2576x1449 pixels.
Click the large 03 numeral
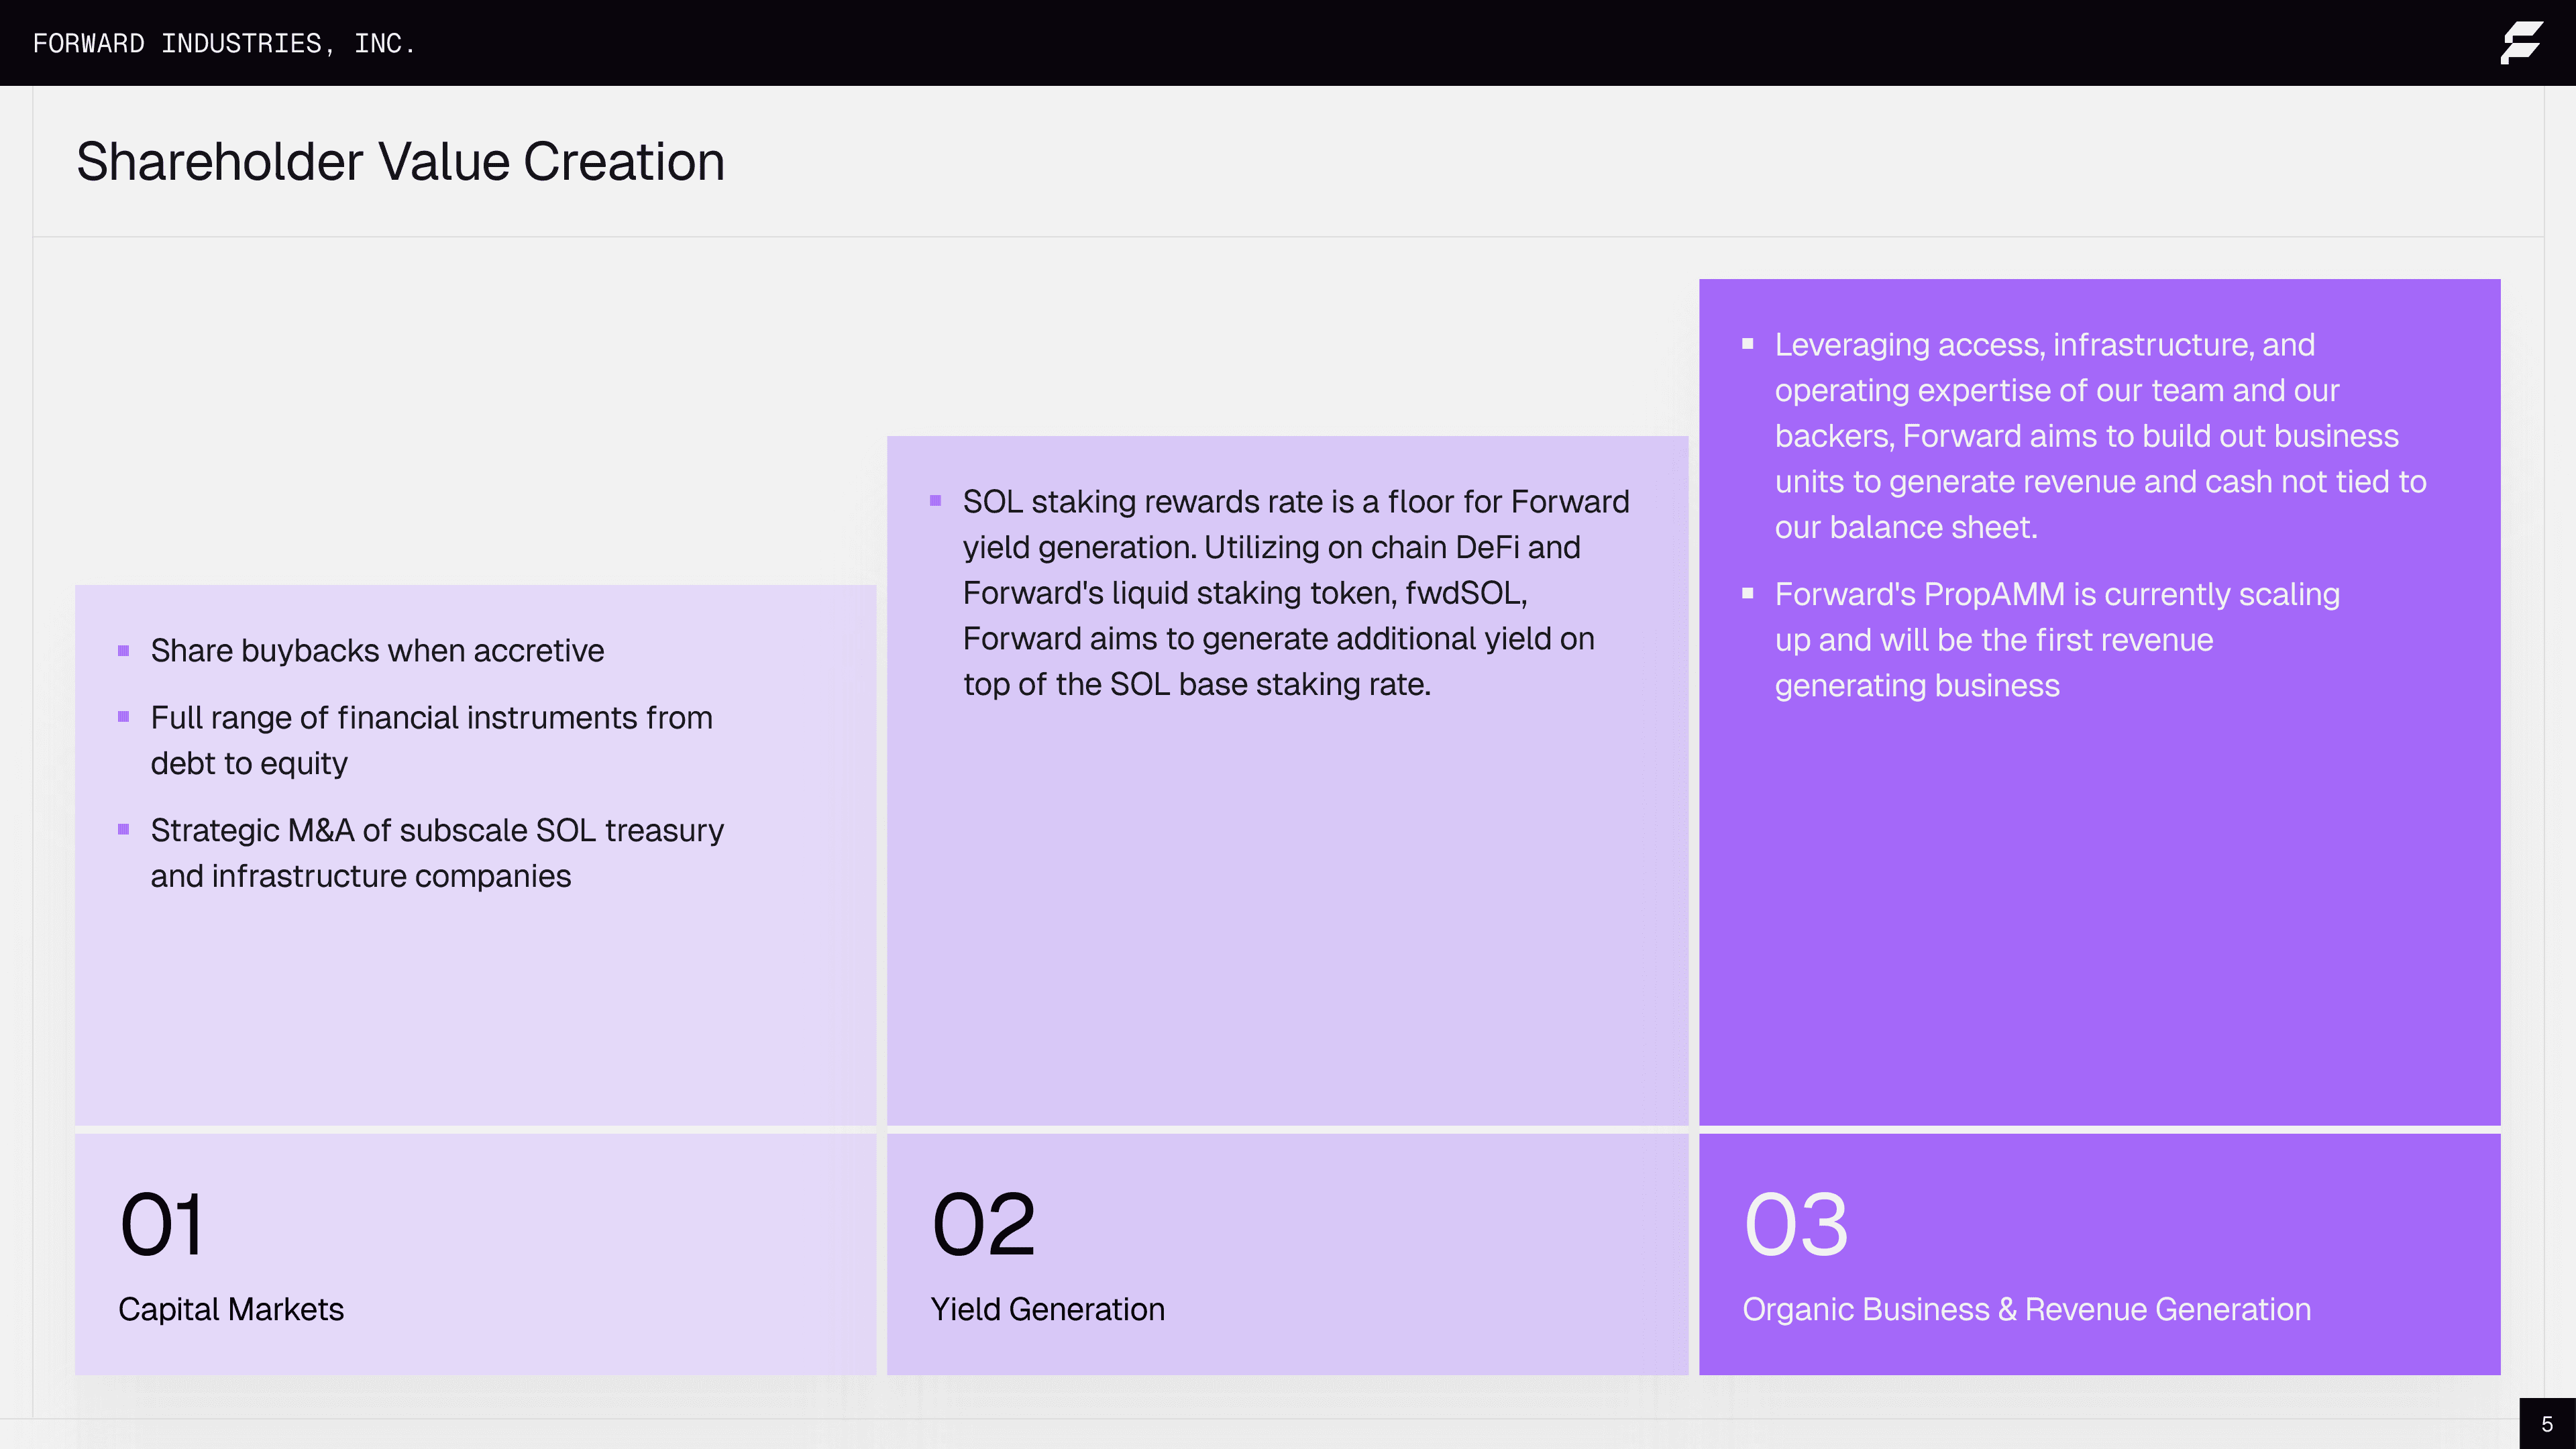1796,1225
